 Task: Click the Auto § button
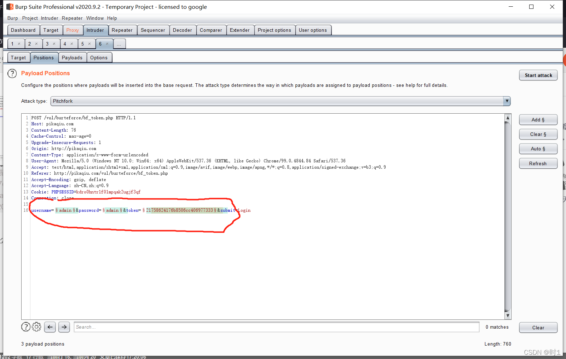coord(538,149)
